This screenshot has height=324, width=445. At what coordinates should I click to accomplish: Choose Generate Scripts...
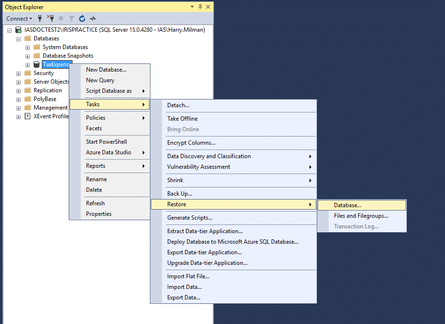[234, 218]
